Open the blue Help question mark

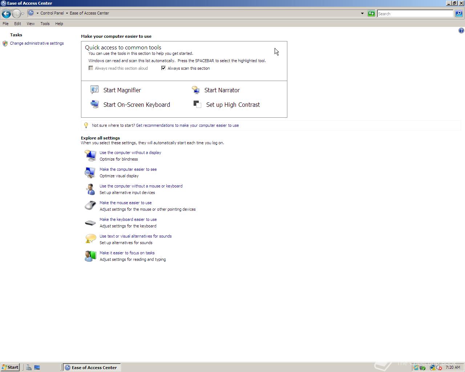[461, 31]
